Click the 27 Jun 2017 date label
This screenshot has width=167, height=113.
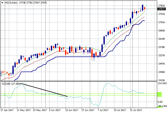click(x=88, y=110)
